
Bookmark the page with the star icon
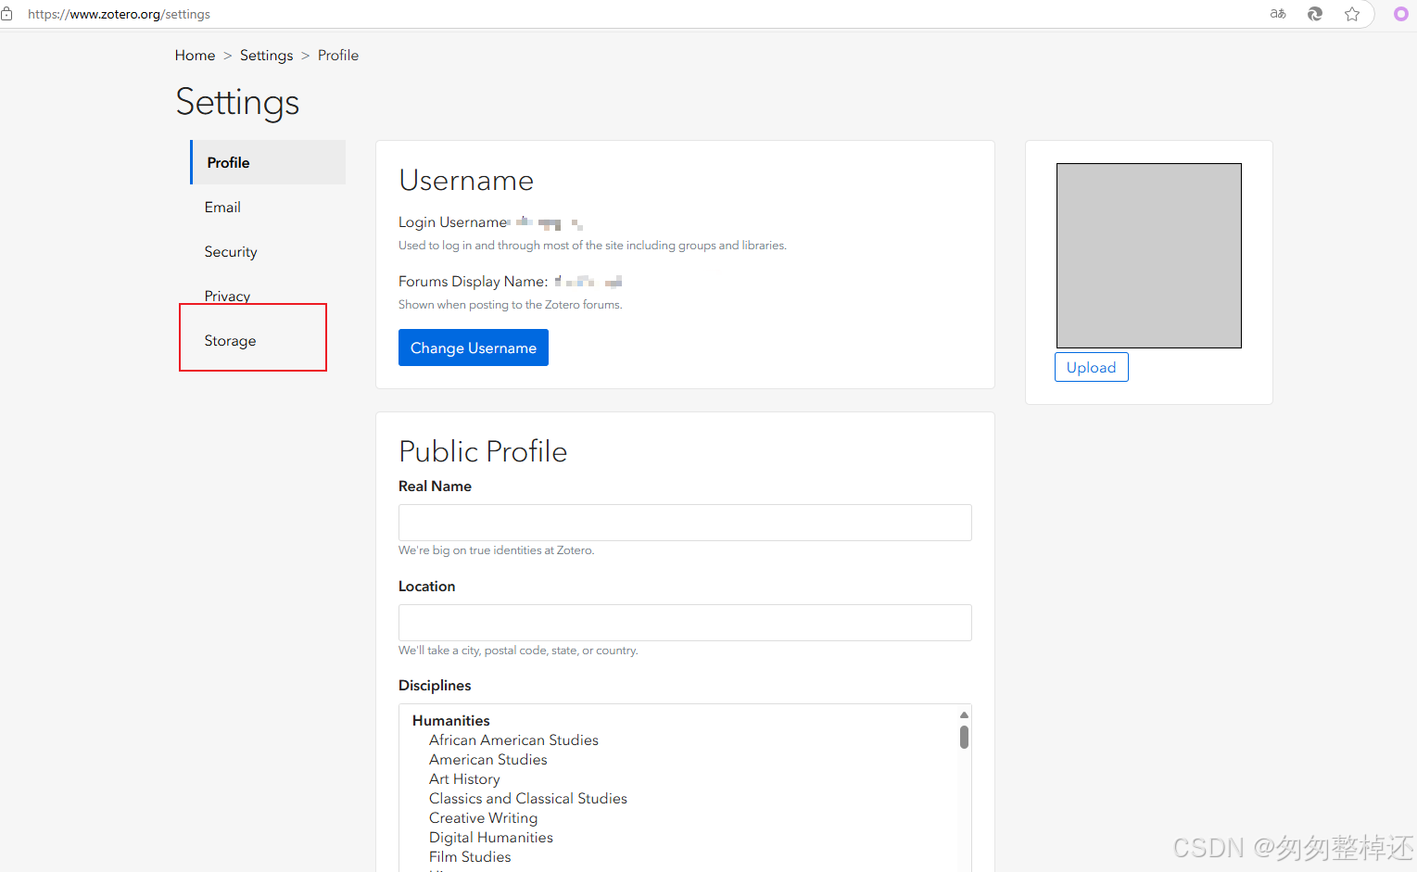point(1352,14)
